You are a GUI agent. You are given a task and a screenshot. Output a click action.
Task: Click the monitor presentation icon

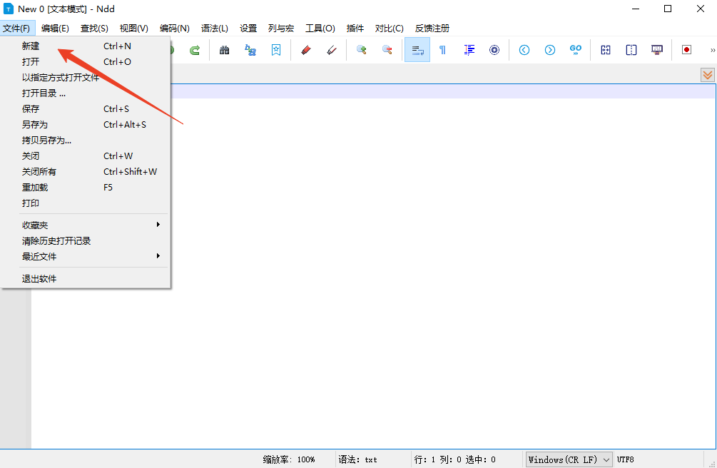(656, 50)
